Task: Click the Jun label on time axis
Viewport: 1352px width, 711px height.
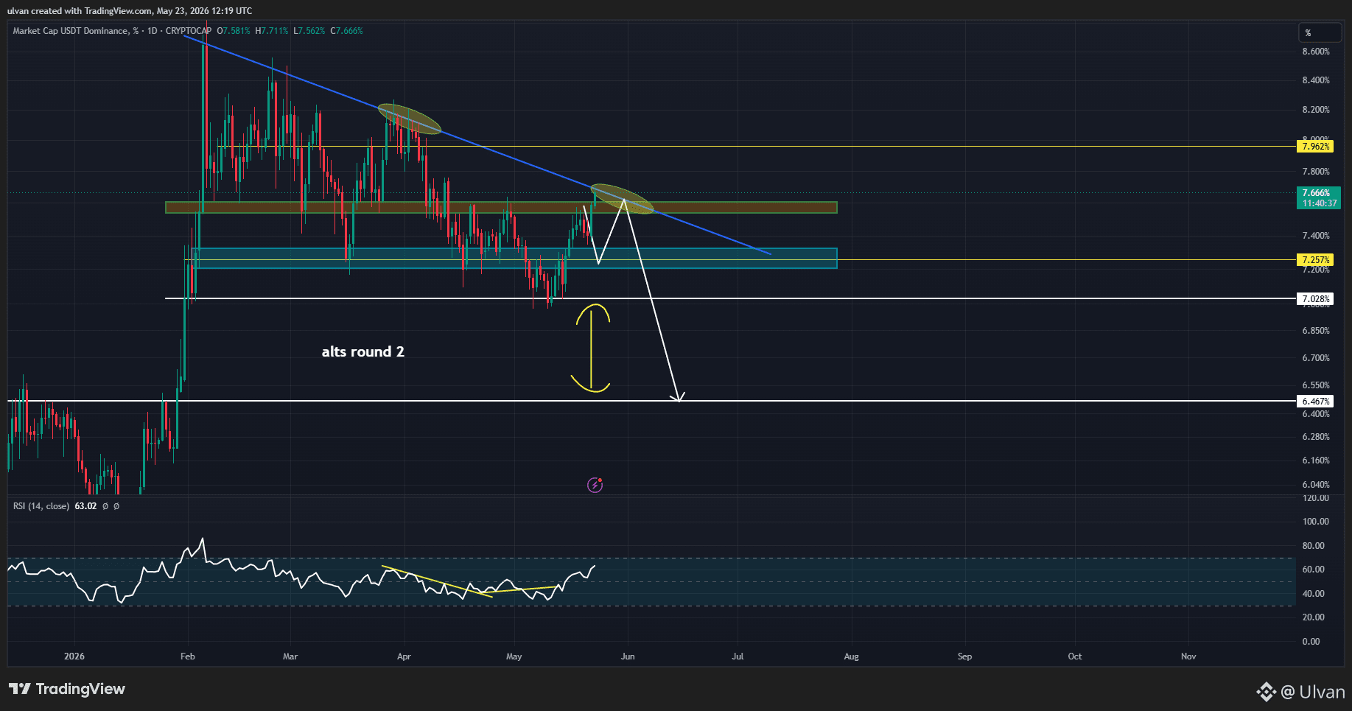Action: [628, 656]
